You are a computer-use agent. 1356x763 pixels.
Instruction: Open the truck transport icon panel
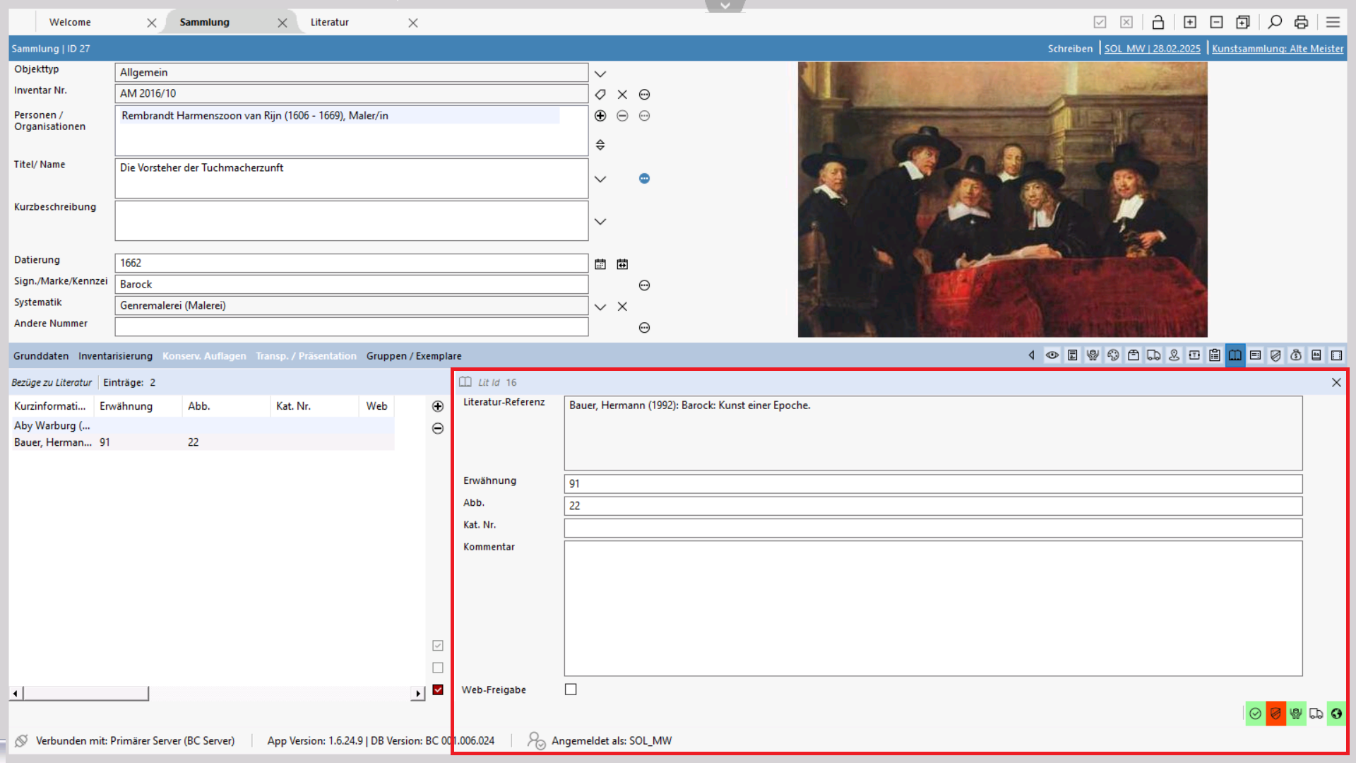[x=1153, y=355]
